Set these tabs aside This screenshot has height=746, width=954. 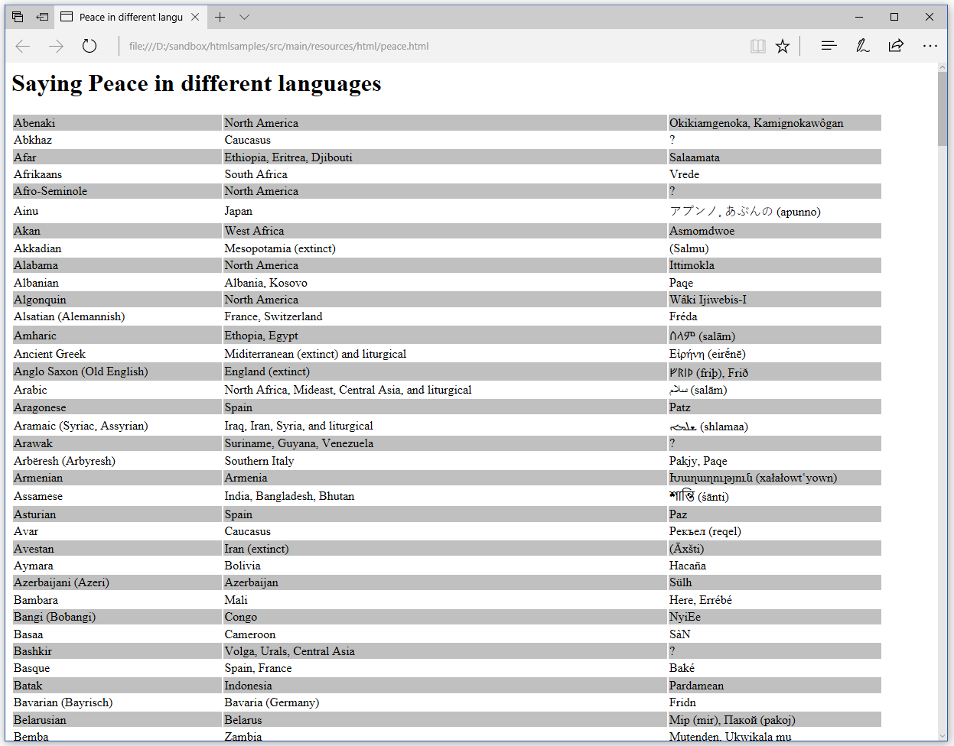(42, 17)
